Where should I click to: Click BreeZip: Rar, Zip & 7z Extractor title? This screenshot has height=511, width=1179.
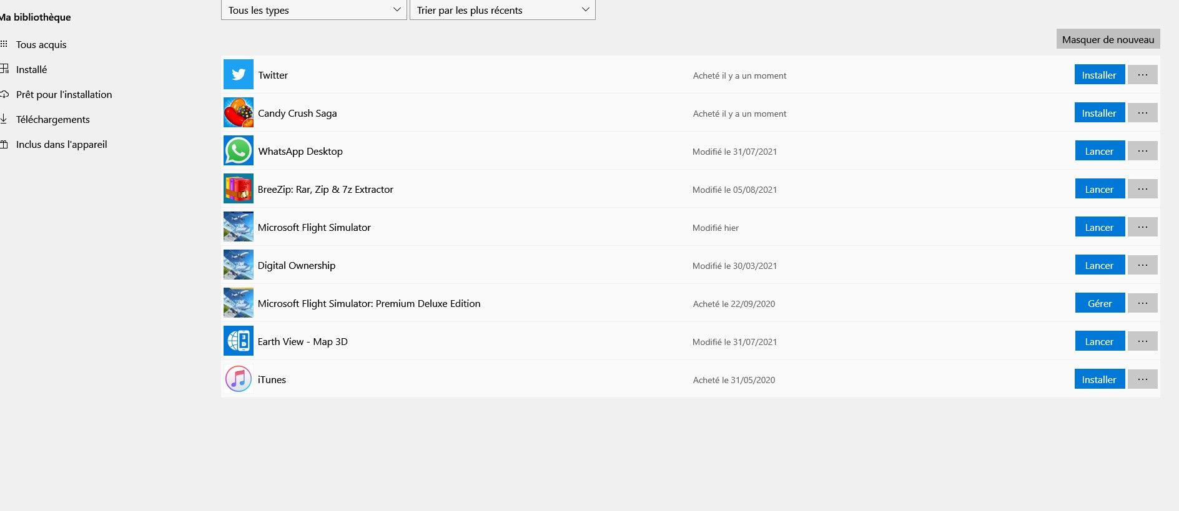(x=325, y=189)
